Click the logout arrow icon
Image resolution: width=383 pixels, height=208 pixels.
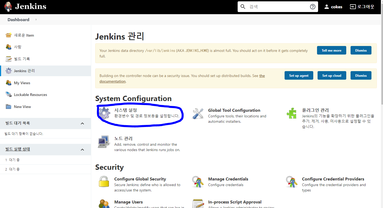tap(353, 7)
